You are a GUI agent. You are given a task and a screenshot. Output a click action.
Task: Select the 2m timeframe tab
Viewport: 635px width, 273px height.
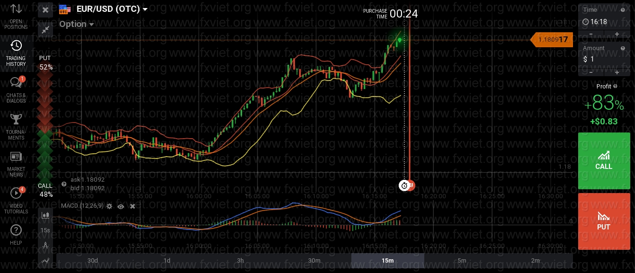click(x=535, y=261)
